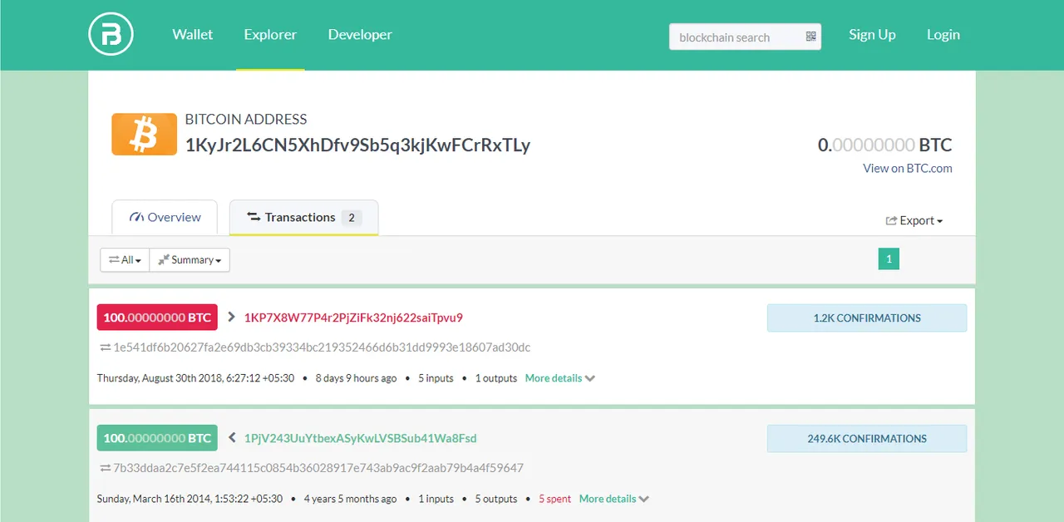The width and height of the screenshot is (1064, 522).
Task: Click '8 days 9 hours ago' text
Action: pyautogui.click(x=356, y=378)
